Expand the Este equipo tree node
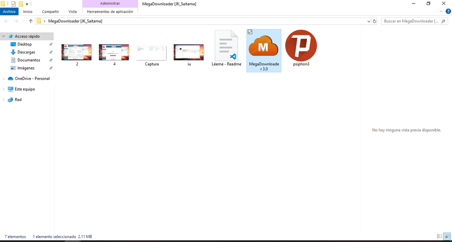Image resolution: width=452 pixels, height=242 pixels. [4, 89]
